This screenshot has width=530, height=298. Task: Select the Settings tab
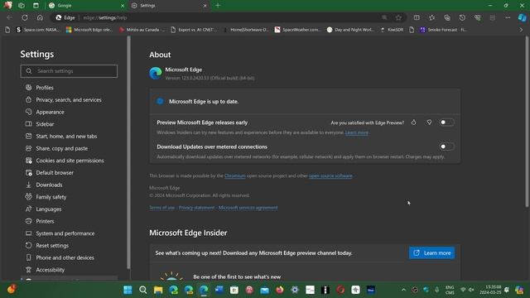[x=168, y=6]
